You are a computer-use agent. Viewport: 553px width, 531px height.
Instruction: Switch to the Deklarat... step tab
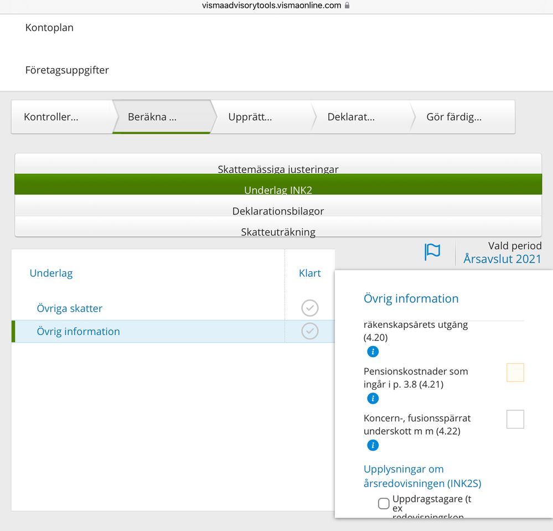(x=351, y=117)
